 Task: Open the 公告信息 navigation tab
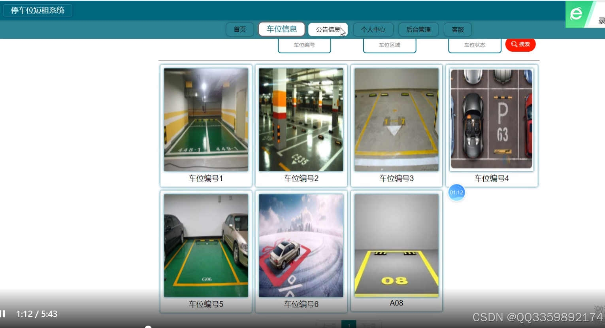[328, 29]
